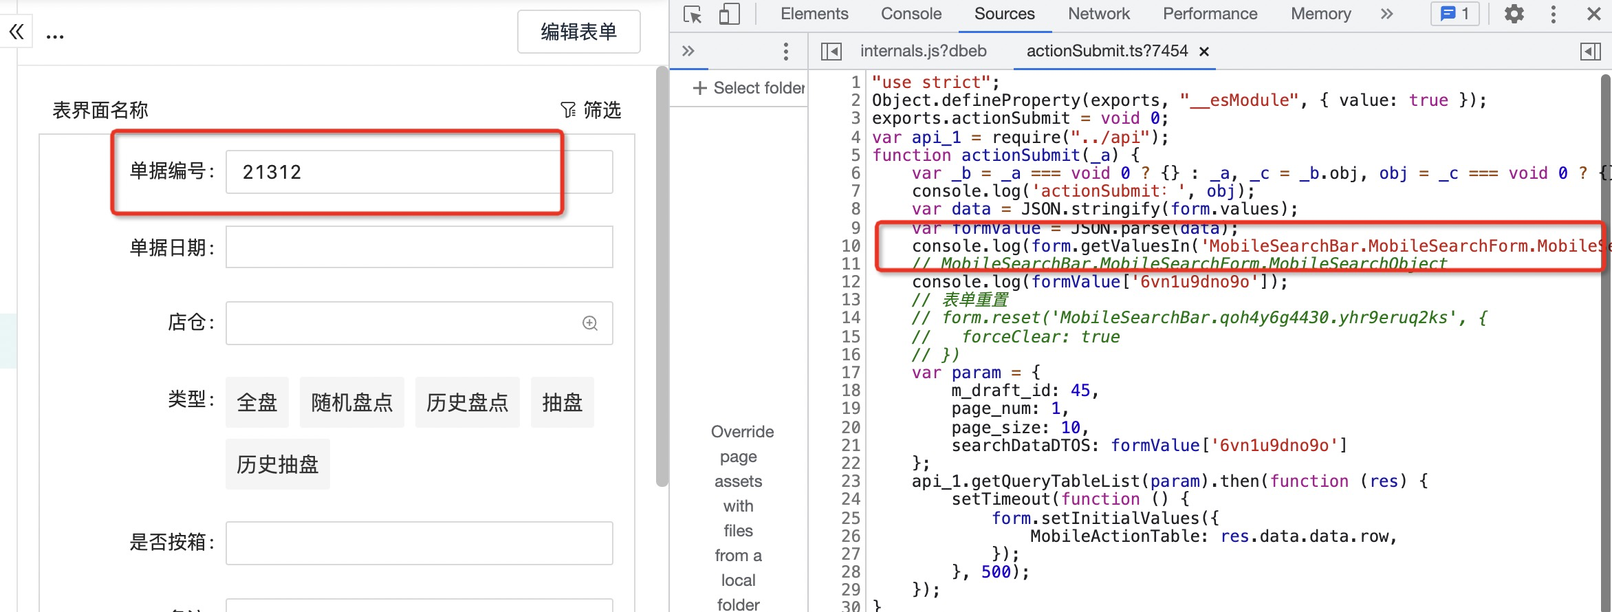Click line number 12 in the gutter
Image resolution: width=1612 pixels, height=612 pixels.
(x=851, y=282)
